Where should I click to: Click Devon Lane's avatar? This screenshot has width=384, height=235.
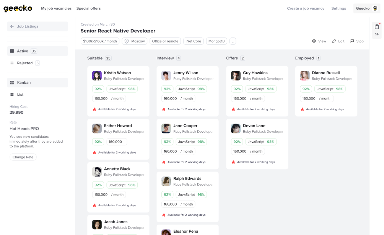236,128
